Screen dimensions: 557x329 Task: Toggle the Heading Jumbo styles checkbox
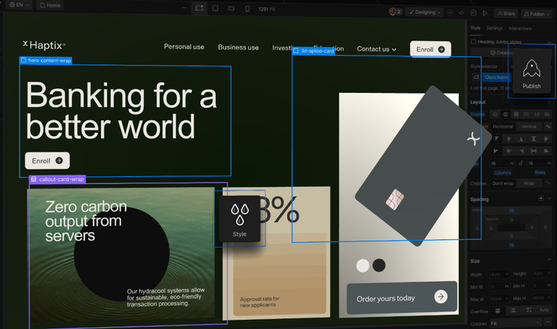pyautogui.click(x=473, y=42)
